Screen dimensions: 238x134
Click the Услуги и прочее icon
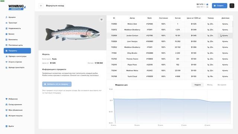pyautogui.click(x=6, y=62)
